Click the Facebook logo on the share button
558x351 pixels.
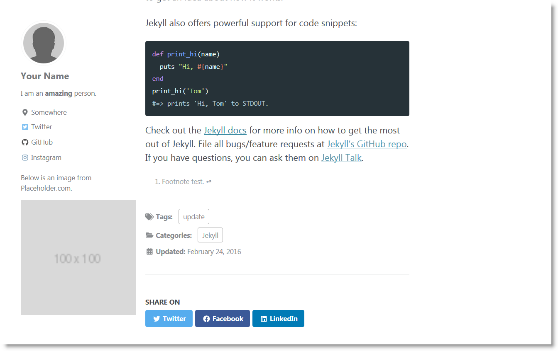[207, 318]
